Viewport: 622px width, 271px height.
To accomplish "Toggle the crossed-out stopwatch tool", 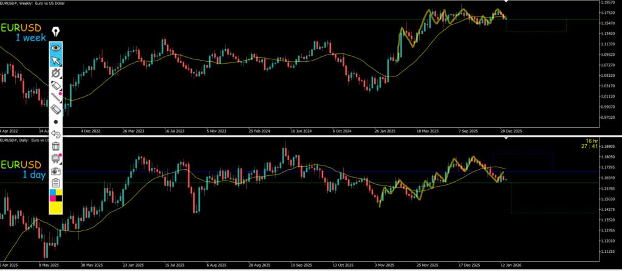I will [x=56, y=73].
